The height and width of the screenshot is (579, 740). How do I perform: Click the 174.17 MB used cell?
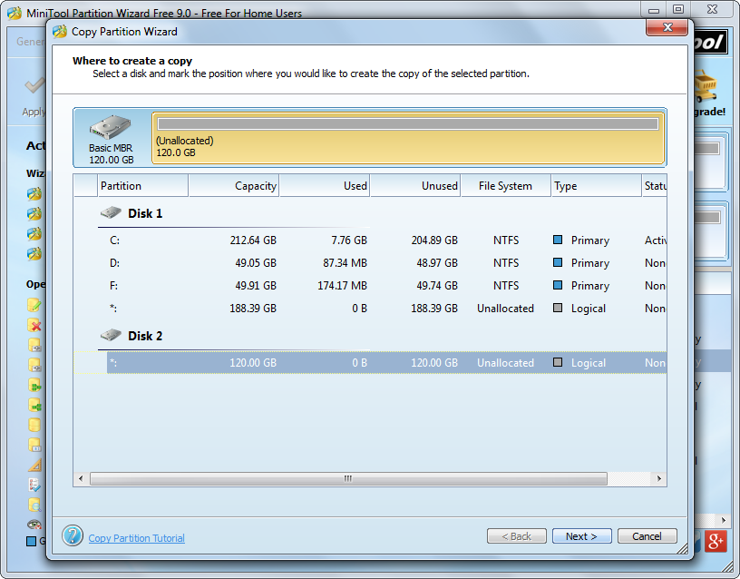[x=342, y=285]
